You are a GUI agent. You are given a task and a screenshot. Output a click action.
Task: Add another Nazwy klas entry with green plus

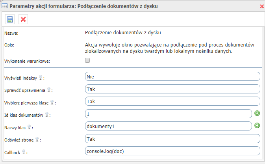pyautogui.click(x=257, y=126)
